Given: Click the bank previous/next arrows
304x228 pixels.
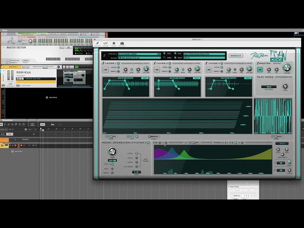Looking at the screenshot, I should [120, 58].
